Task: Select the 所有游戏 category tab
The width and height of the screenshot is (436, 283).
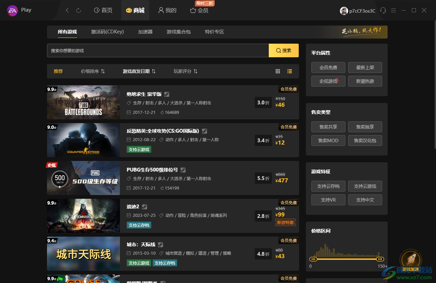Action: 67,32
